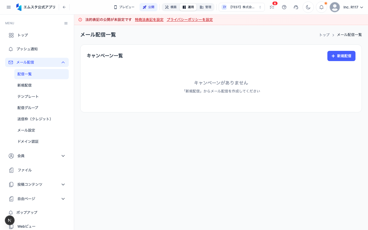Open the Inc. R117 account dropdown
368x230 pixels.
[x=353, y=7]
